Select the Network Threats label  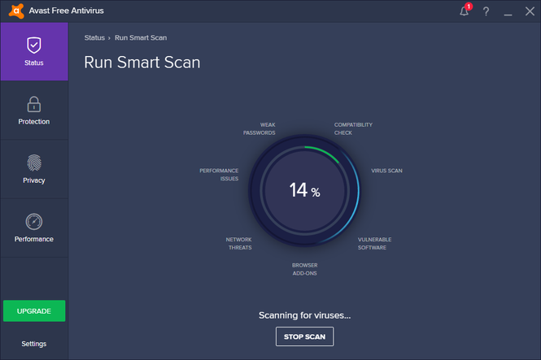238,243
